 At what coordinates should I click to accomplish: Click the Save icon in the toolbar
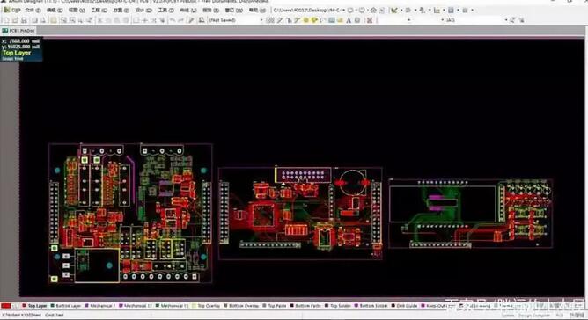pos(23,20)
